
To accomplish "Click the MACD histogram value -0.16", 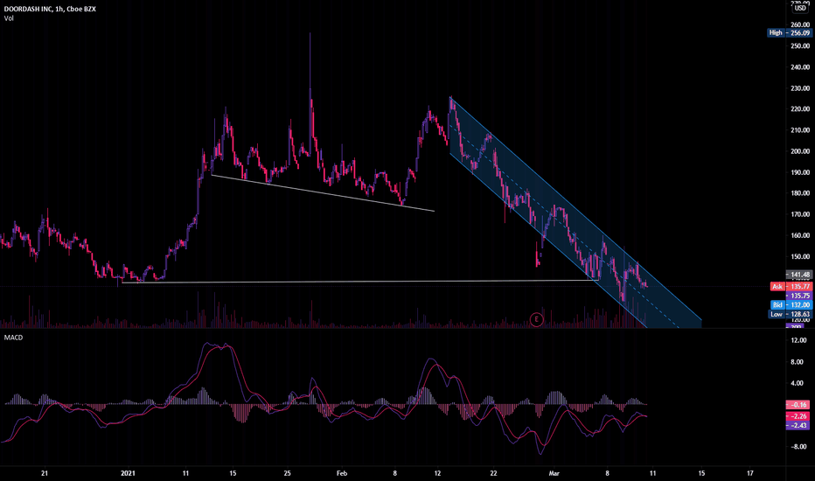I will tap(798, 405).
